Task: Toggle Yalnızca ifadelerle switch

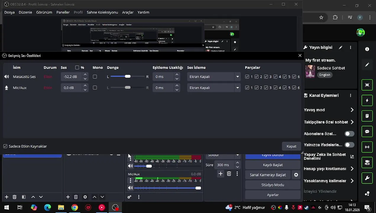Action: tap(349, 145)
